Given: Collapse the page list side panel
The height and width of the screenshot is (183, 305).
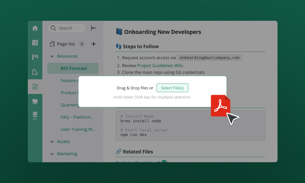Looking at the screenshot, I should pyautogui.click(x=93, y=28).
